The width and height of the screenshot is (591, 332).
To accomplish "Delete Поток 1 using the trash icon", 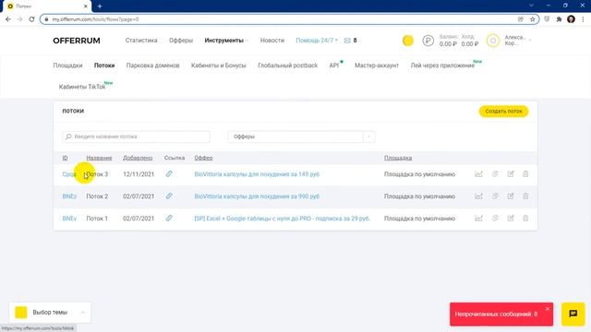I will pos(525,219).
